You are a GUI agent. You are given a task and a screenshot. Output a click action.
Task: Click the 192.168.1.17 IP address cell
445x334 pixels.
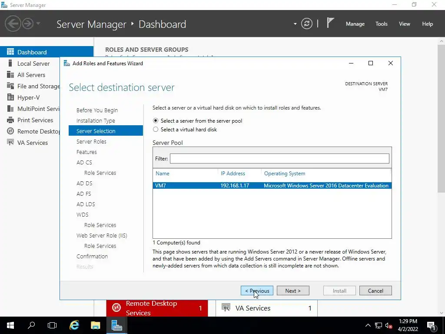coord(235,185)
